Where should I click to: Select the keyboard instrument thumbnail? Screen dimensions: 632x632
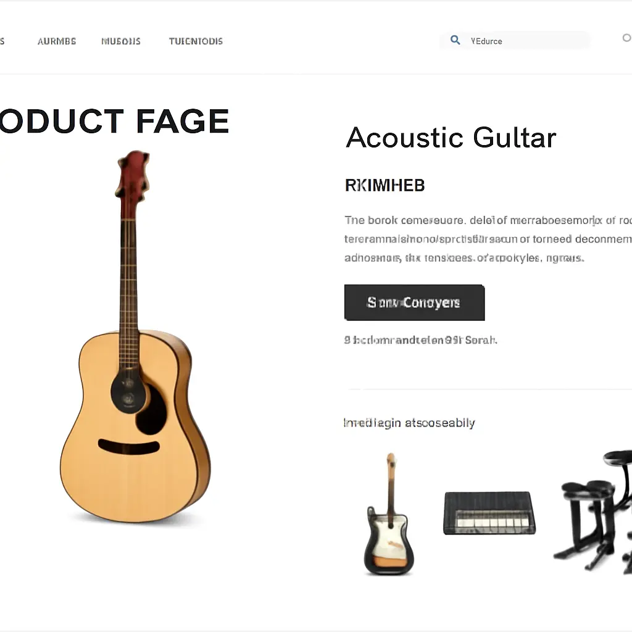(489, 513)
